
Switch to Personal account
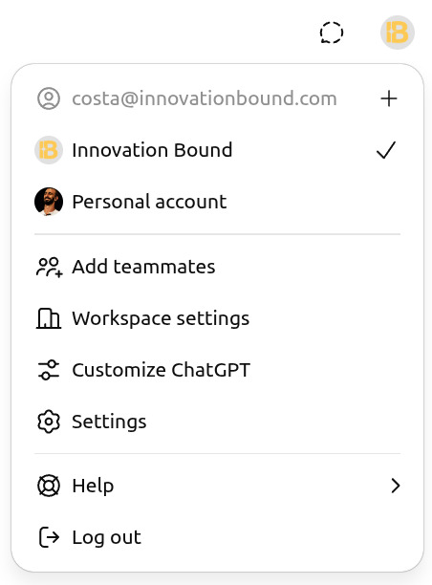click(x=218, y=202)
